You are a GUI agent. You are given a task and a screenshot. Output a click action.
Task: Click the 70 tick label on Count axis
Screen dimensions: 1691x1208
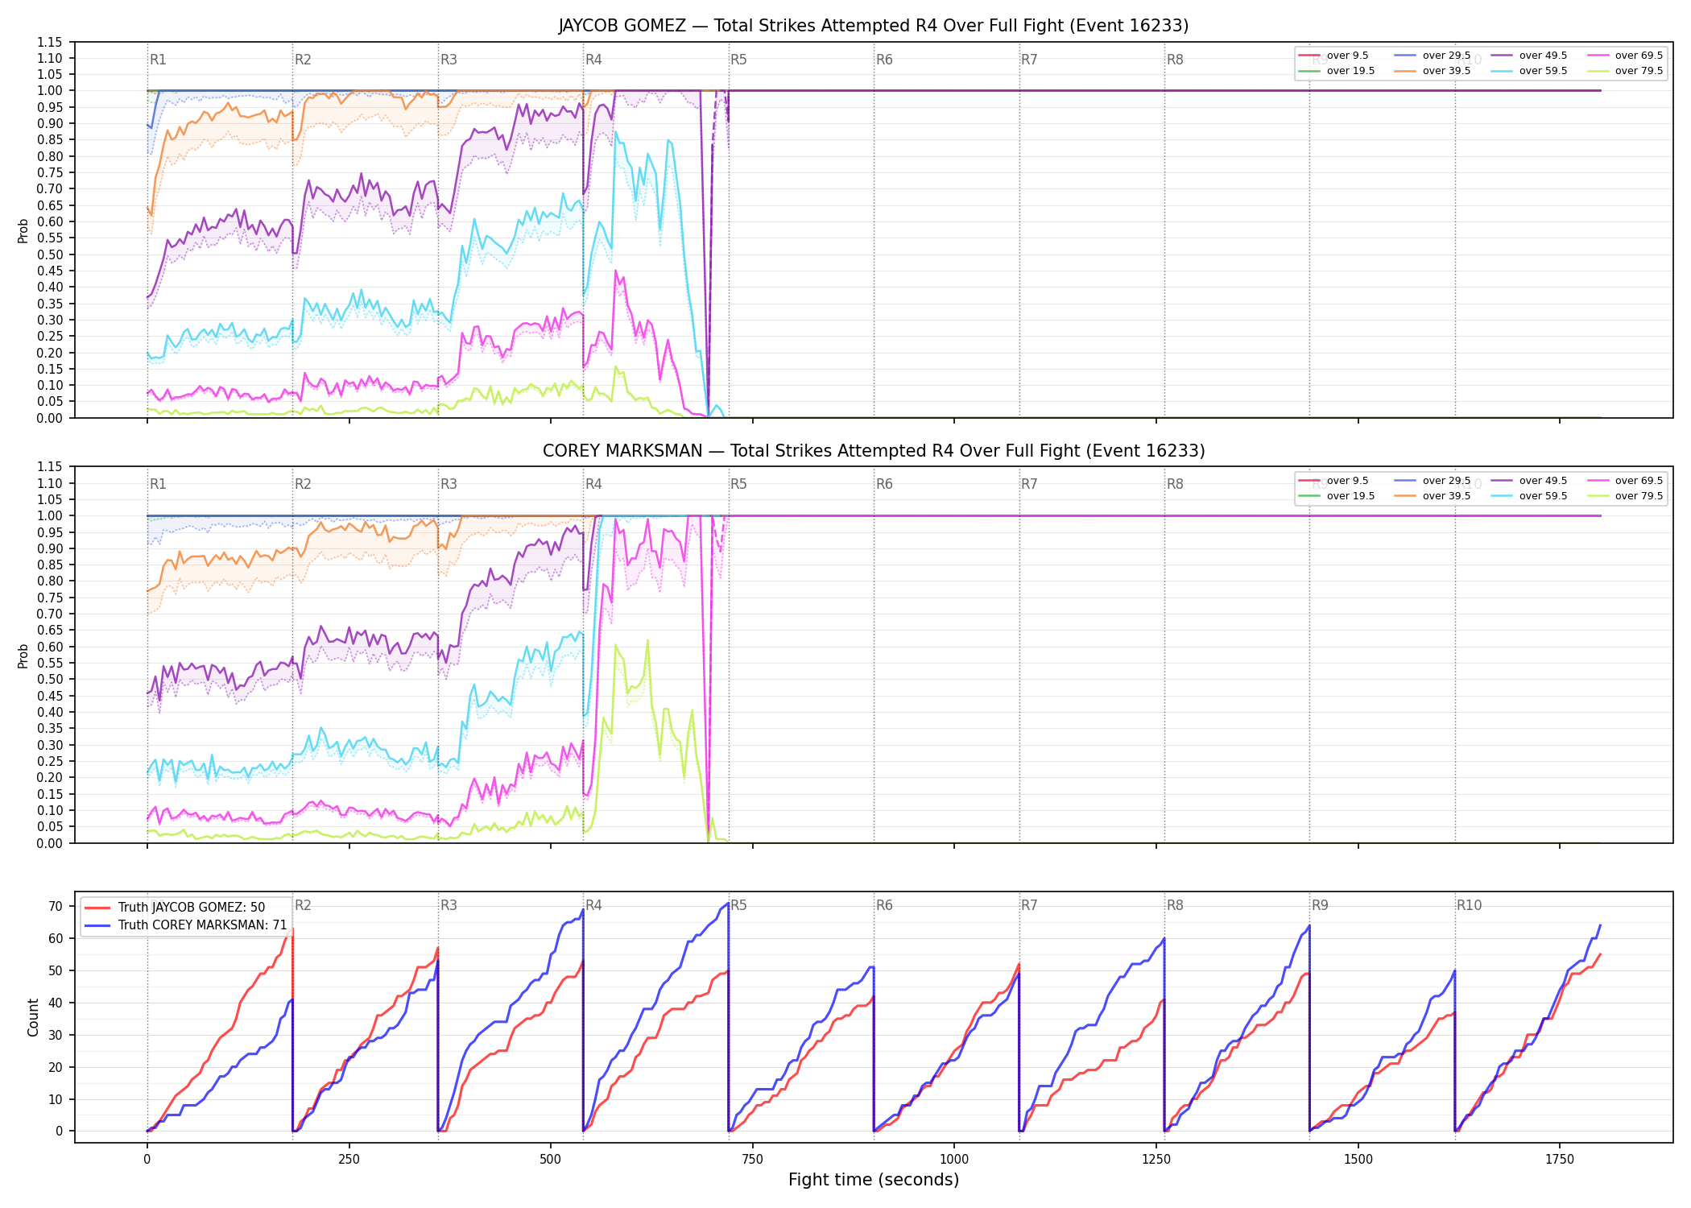click(x=55, y=906)
